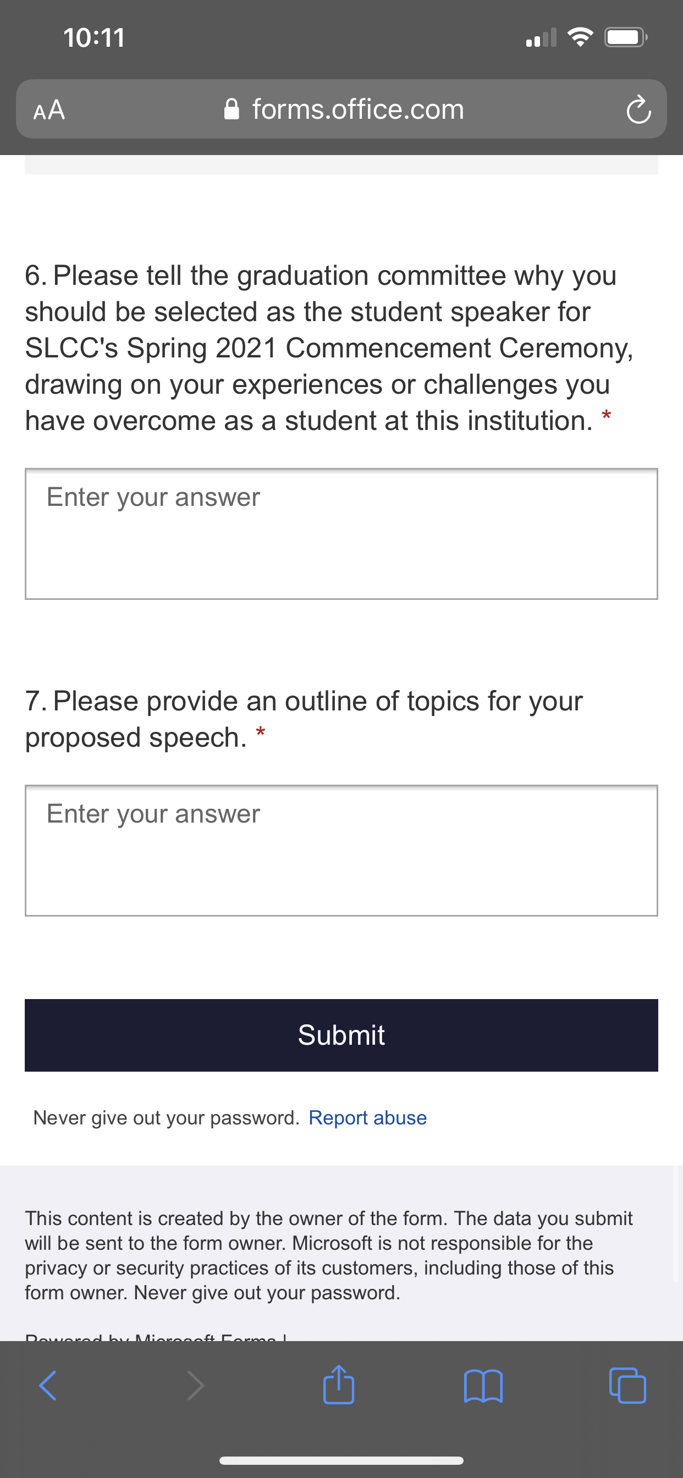This screenshot has width=683, height=1478.
Task: Open the Report abuse link
Action: [368, 1118]
